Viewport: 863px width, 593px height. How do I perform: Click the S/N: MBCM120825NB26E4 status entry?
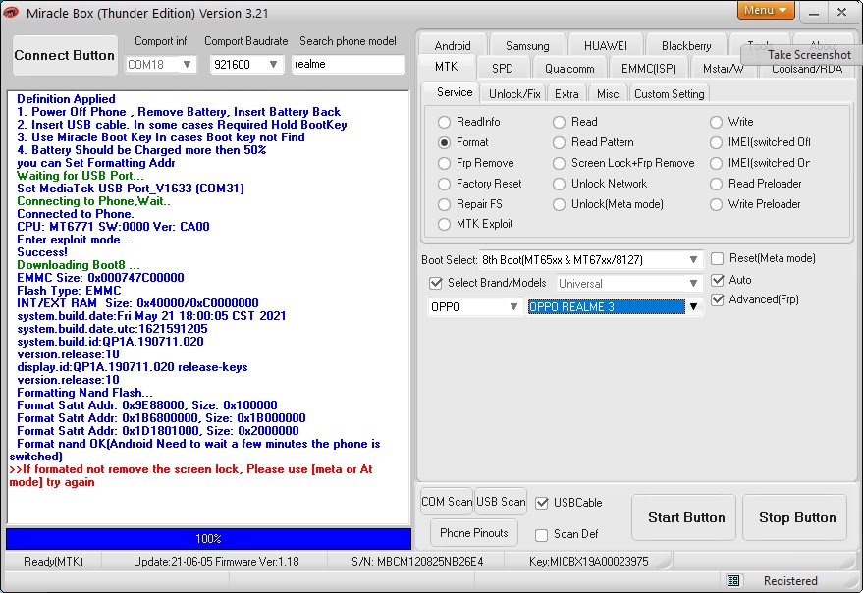[x=417, y=562]
